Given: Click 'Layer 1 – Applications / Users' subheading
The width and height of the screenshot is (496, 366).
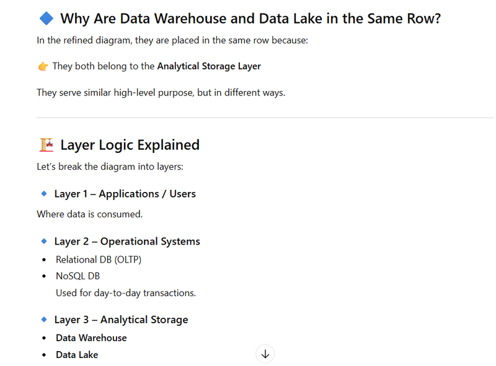Looking at the screenshot, I should tap(125, 194).
